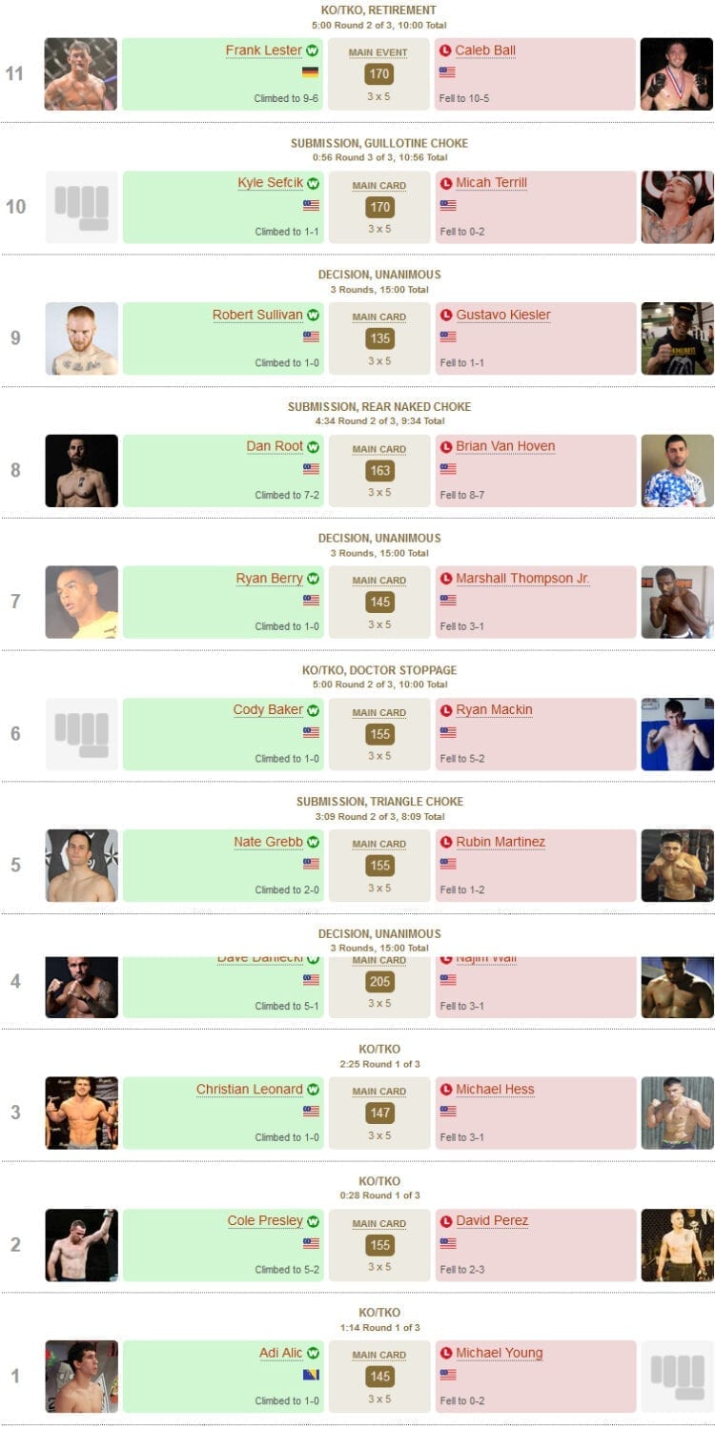The image size is (715, 1430).
Task: Click the green win icon beside Cole Presley
Action: click(313, 1221)
